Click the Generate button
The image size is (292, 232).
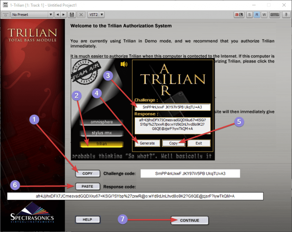click(x=147, y=143)
